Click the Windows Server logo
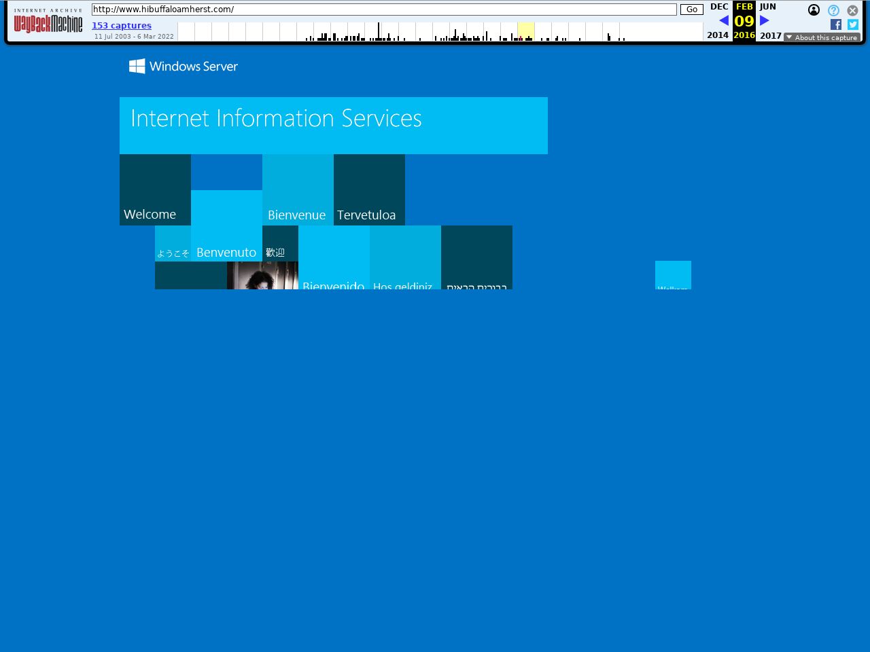This screenshot has height=652, width=870. pos(184,66)
